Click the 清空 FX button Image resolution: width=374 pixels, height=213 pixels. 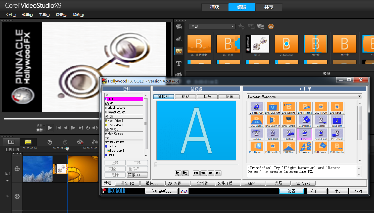point(128,183)
